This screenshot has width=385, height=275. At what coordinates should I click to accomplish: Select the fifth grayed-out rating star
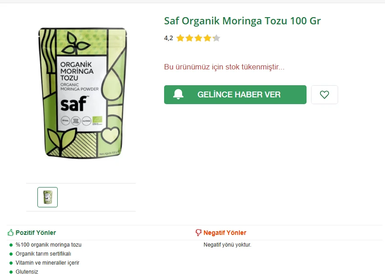(x=216, y=38)
